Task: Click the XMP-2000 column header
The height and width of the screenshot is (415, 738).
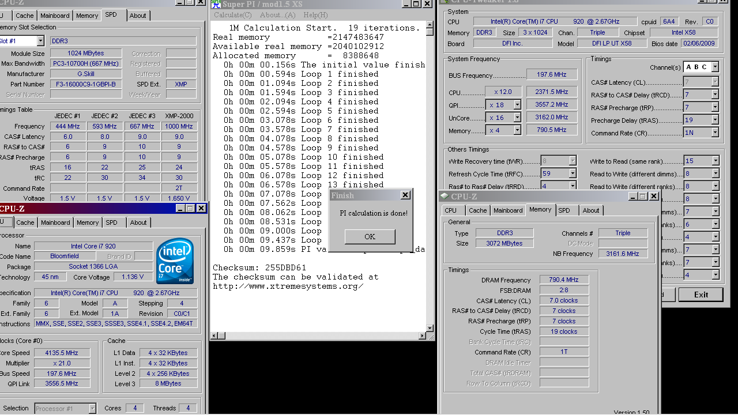Action: pyautogui.click(x=179, y=116)
